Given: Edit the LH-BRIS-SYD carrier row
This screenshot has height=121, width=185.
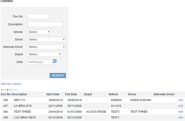Looking at the screenshot, I should (181, 106).
